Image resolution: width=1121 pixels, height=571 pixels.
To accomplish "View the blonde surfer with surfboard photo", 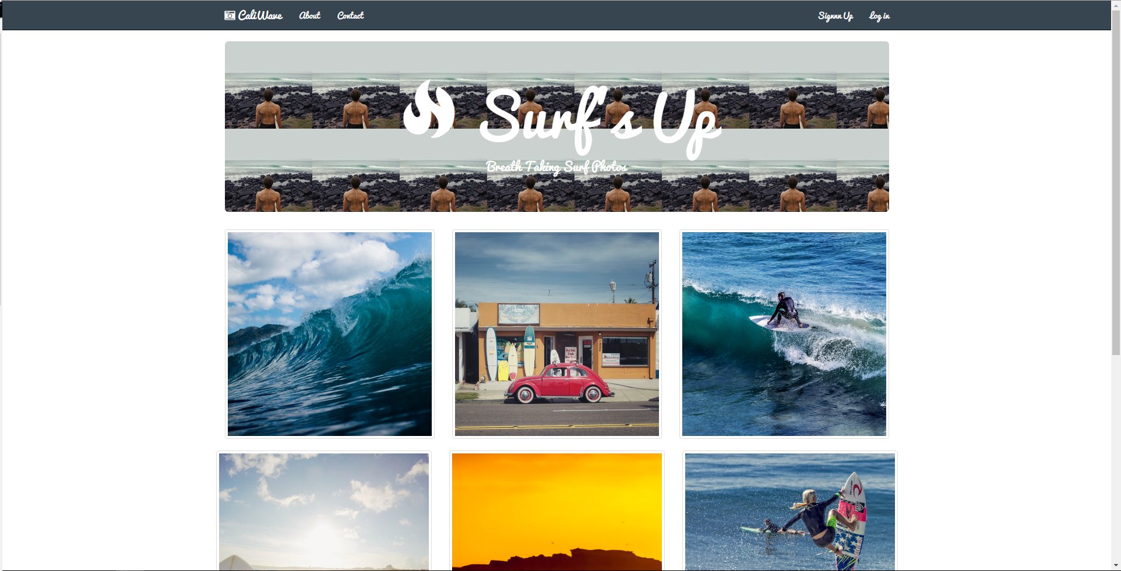I will [x=790, y=511].
